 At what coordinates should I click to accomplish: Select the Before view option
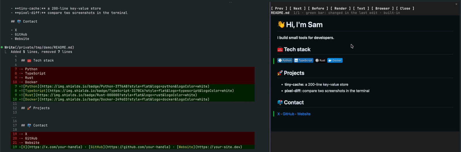318,9
